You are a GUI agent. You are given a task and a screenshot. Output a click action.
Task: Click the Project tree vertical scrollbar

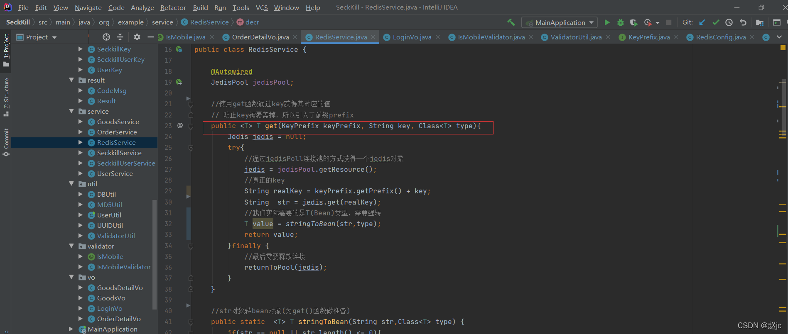155,254
